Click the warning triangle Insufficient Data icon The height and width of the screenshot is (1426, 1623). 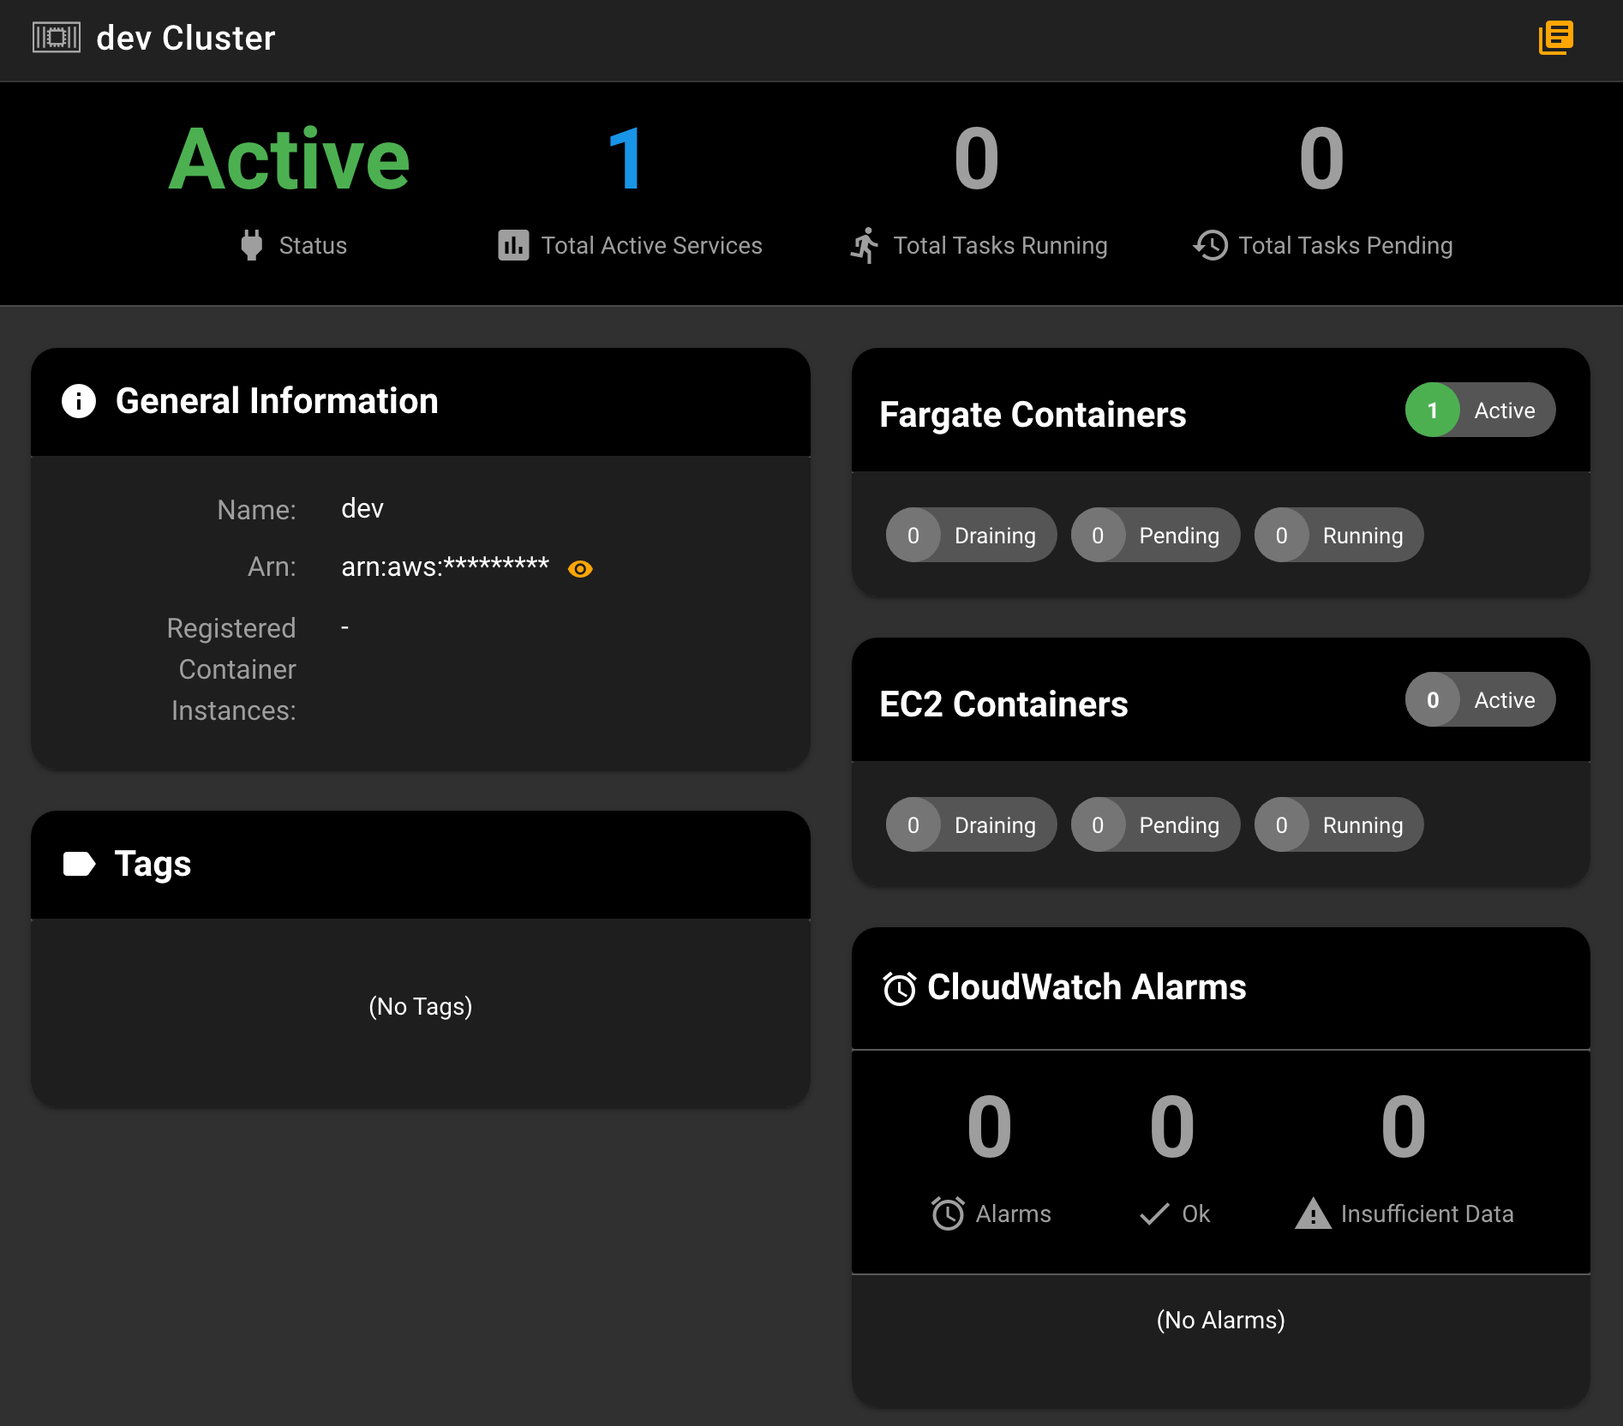point(1313,1213)
